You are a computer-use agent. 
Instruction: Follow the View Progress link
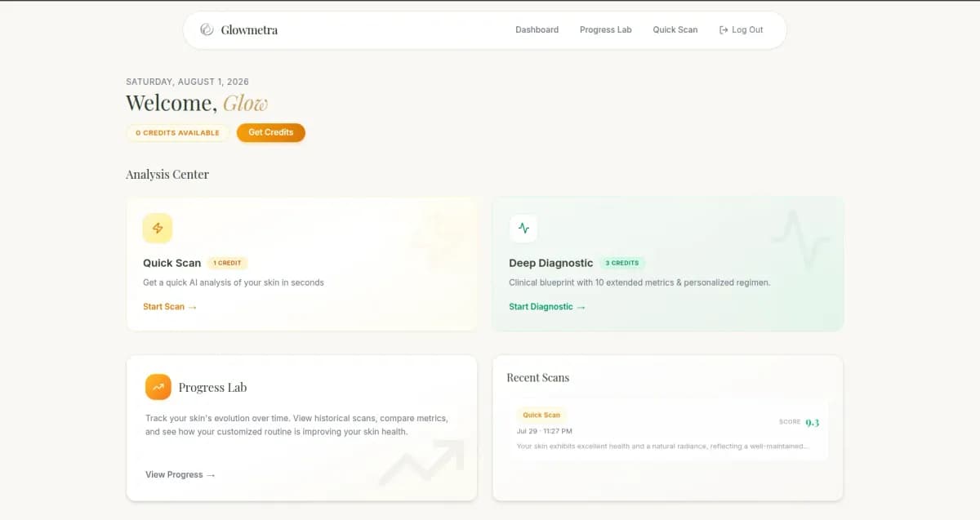[180, 475]
